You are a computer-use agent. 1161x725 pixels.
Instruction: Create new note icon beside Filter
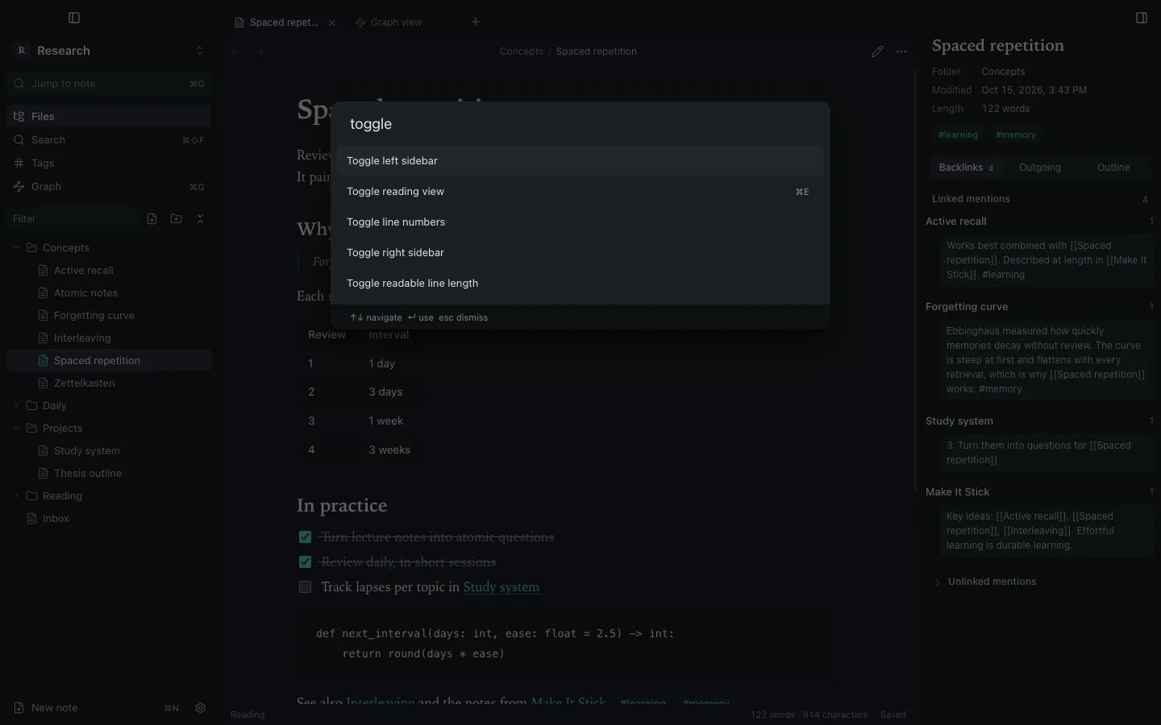click(x=152, y=218)
